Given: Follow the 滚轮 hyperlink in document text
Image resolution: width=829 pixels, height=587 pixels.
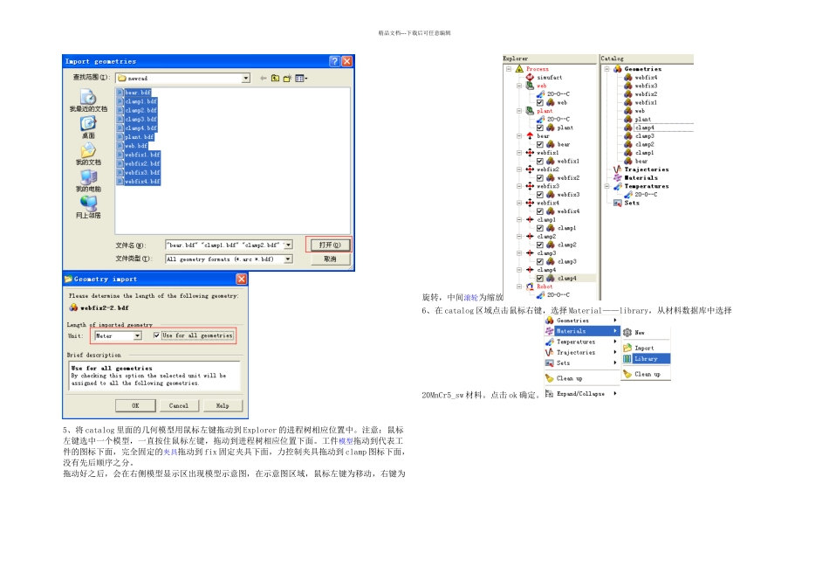Looking at the screenshot, I should pyautogui.click(x=470, y=298).
